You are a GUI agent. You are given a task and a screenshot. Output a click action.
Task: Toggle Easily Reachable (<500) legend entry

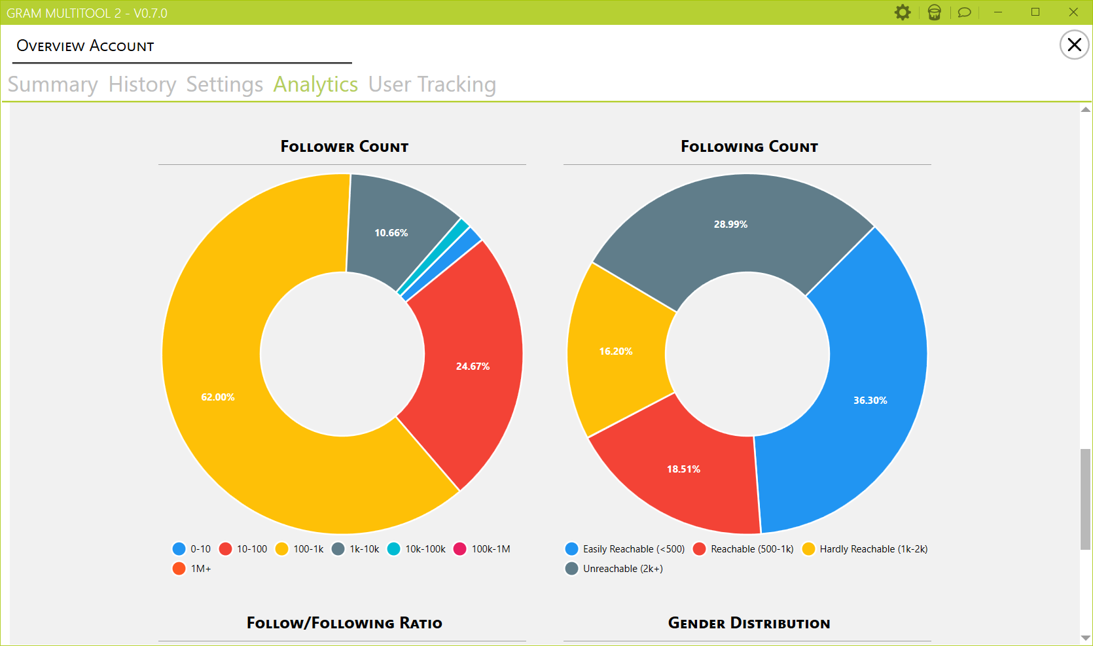coord(625,549)
